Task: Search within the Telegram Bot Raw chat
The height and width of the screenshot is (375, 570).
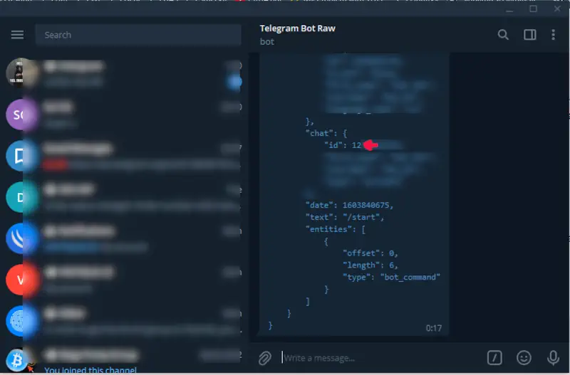Action: 503,35
